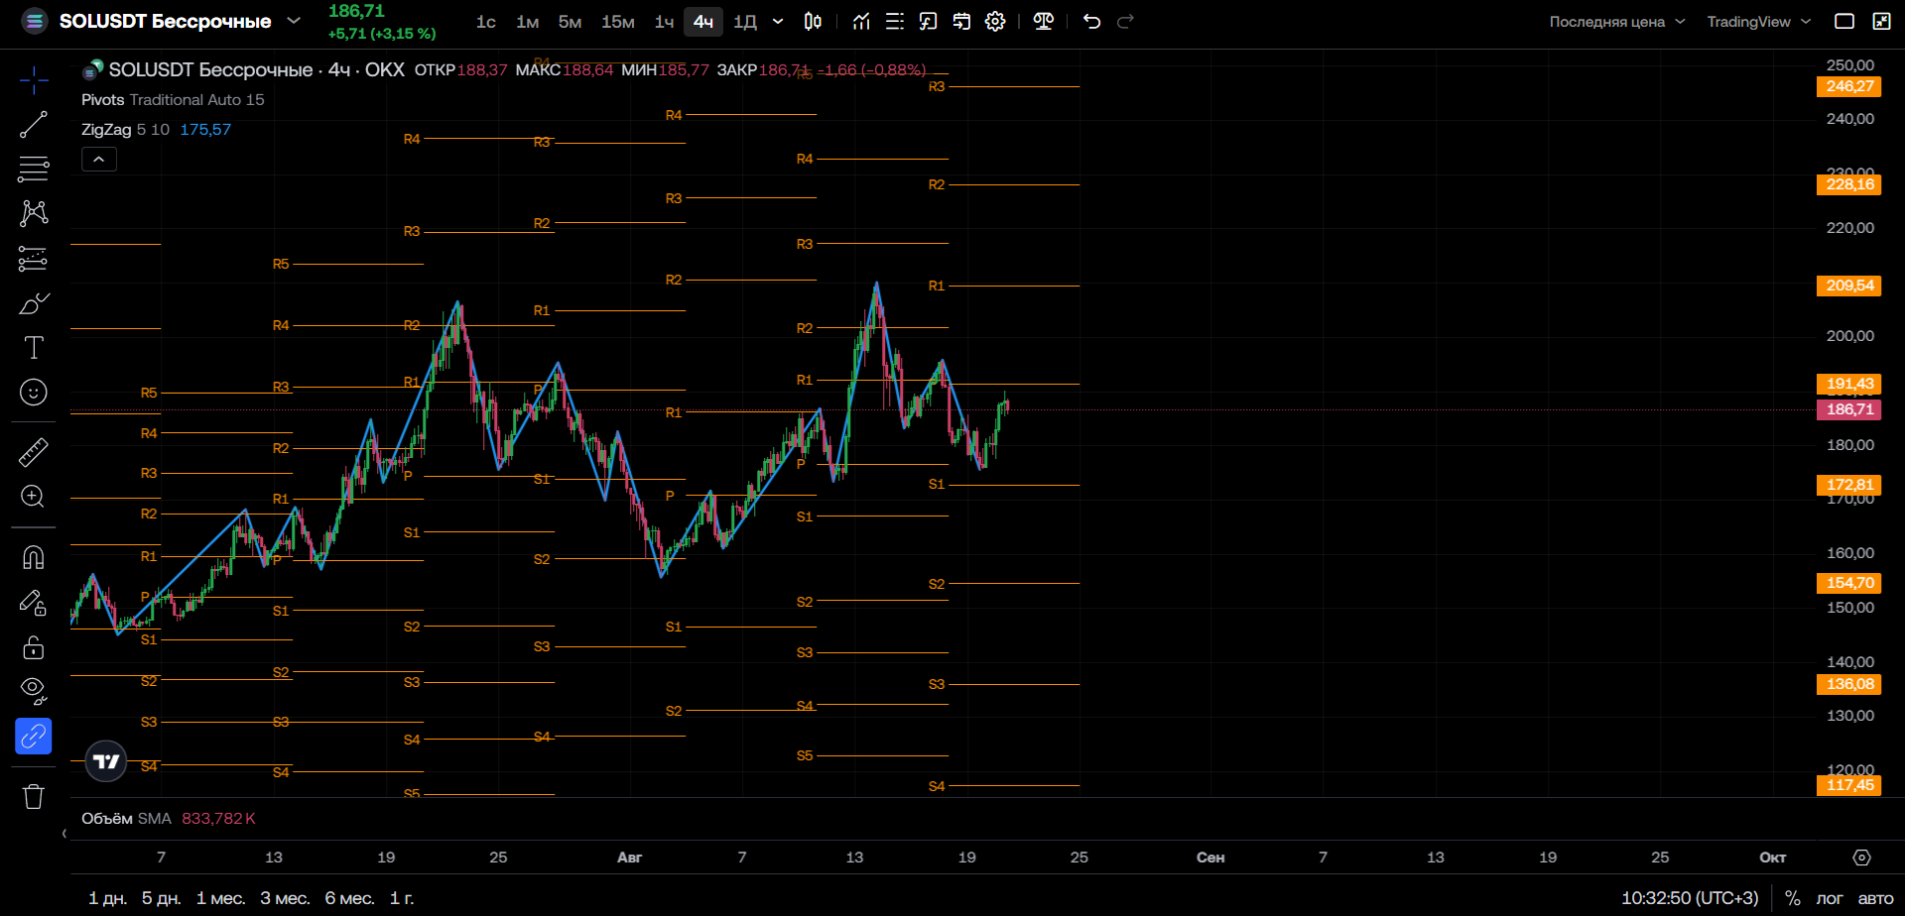This screenshot has height=916, width=1905.
Task: Toggle lock all drawings
Action: [x=33, y=647]
